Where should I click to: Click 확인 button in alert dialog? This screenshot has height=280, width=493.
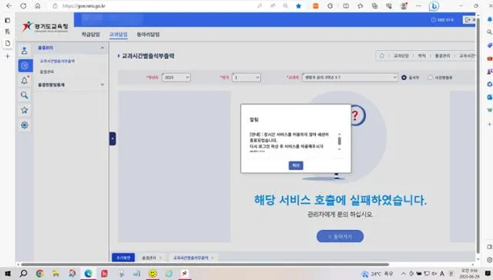coord(296,165)
